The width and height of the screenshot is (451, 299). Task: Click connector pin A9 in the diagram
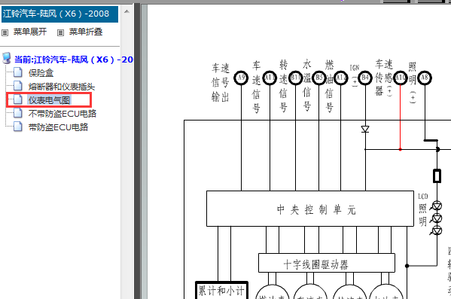241,78
